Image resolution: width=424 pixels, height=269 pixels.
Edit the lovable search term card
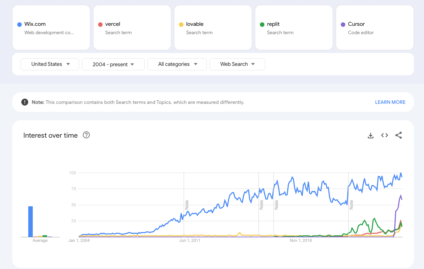(x=213, y=28)
